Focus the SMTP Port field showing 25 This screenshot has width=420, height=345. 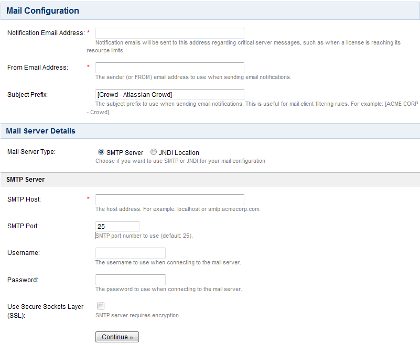(x=117, y=226)
